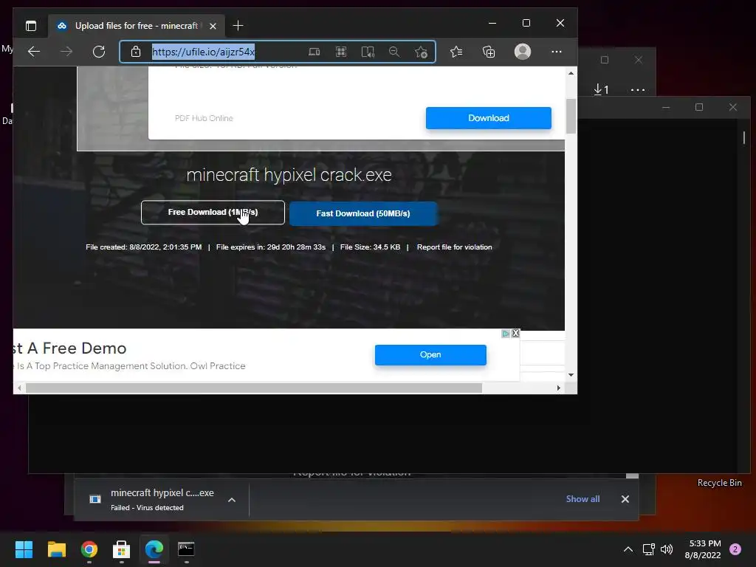Click the horizontal scrollbar thumb
Image resolution: width=756 pixels, height=567 pixels.
(x=254, y=388)
